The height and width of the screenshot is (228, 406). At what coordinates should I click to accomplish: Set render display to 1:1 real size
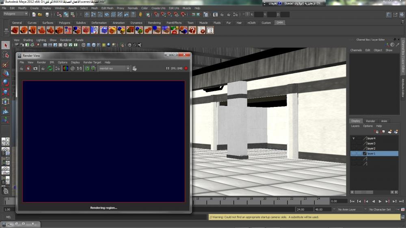click(x=80, y=68)
